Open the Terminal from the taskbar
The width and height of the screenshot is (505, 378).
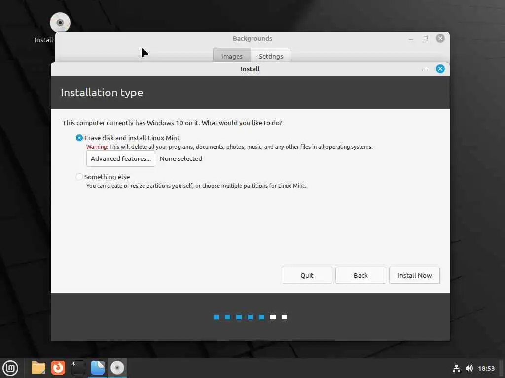[x=77, y=368]
